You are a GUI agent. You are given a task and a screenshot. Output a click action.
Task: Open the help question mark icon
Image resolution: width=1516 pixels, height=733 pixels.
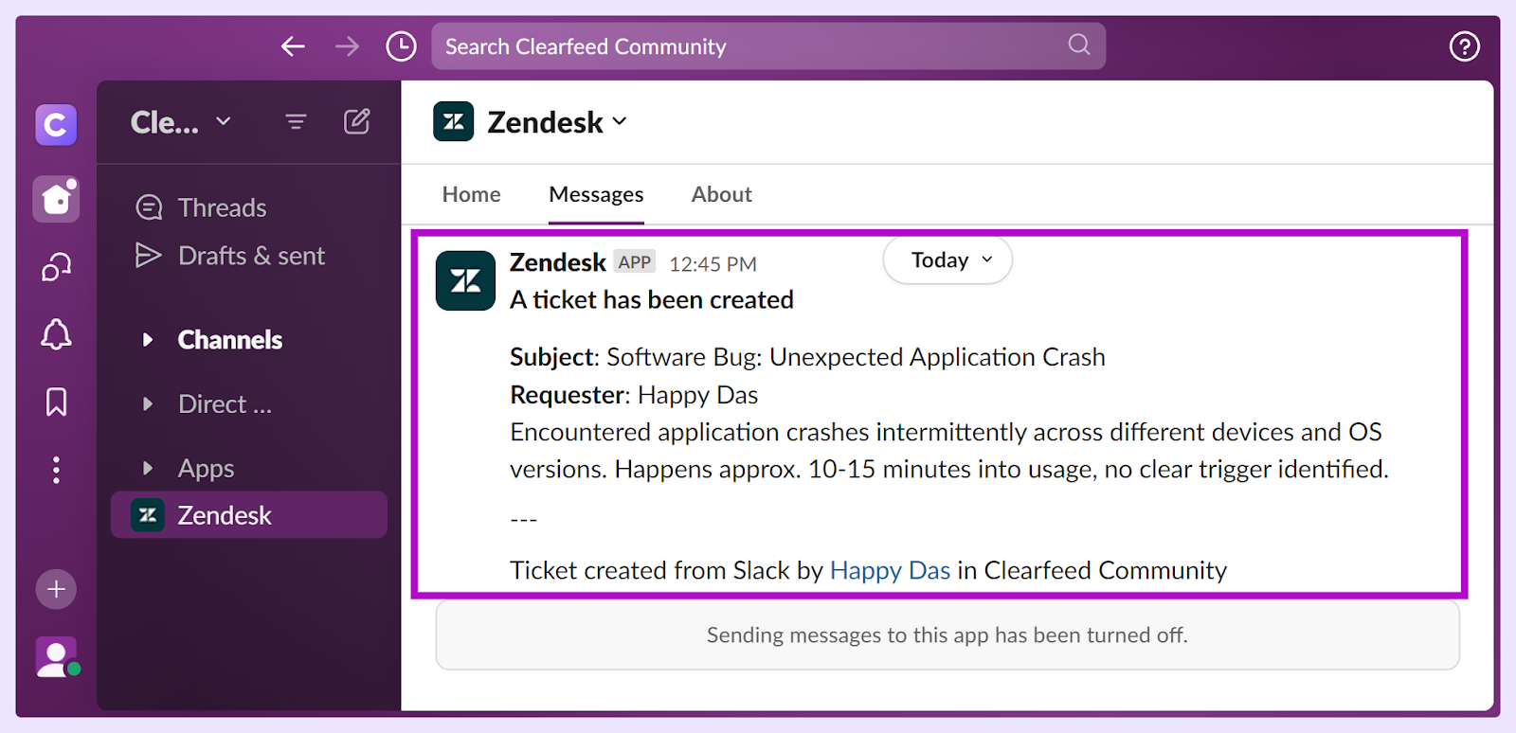coord(1464,46)
